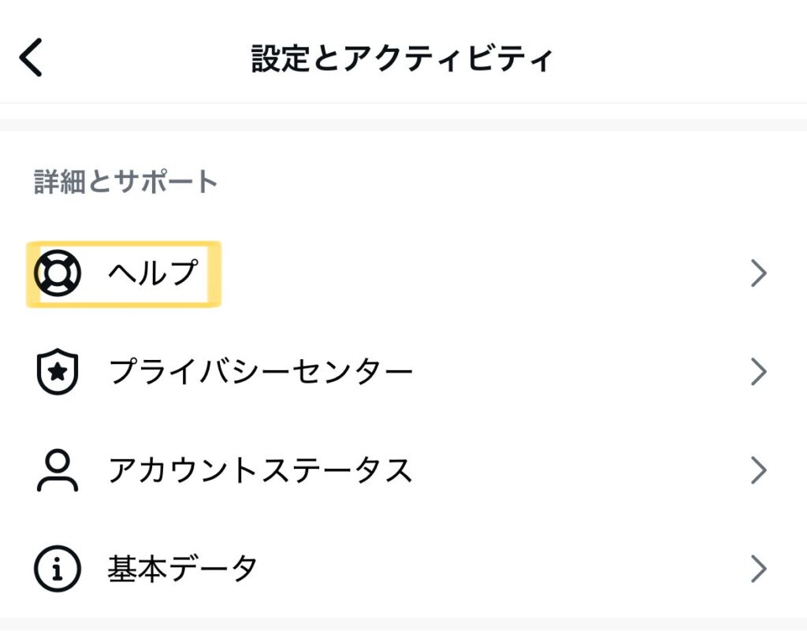Screen dimensions: 807x631
Task: Click the lifebuoy Help icon
Action: coord(58,273)
